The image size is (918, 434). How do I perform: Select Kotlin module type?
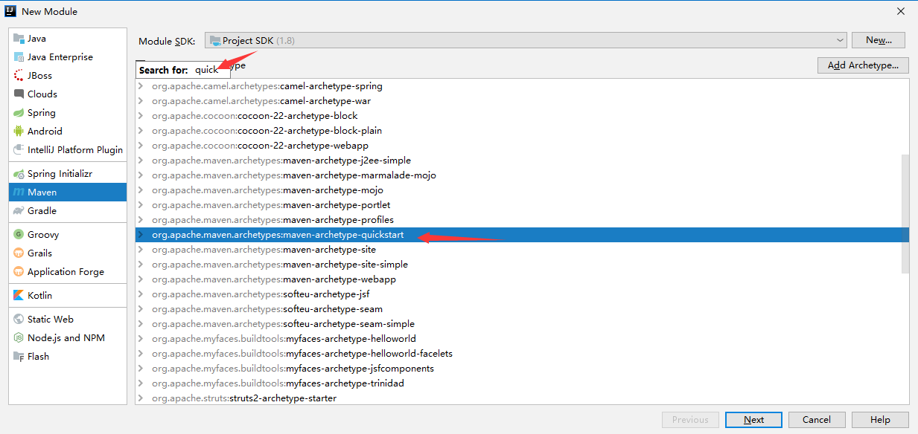point(68,296)
